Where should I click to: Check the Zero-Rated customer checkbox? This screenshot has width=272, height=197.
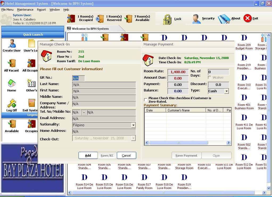146,100
